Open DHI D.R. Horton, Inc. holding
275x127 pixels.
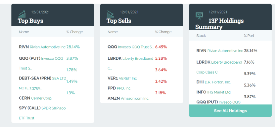click(213, 82)
